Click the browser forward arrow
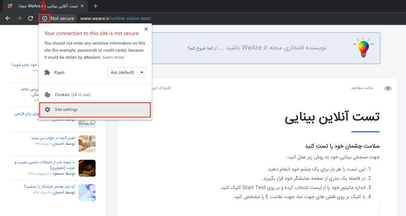This screenshot has width=406, height=216. [19, 18]
